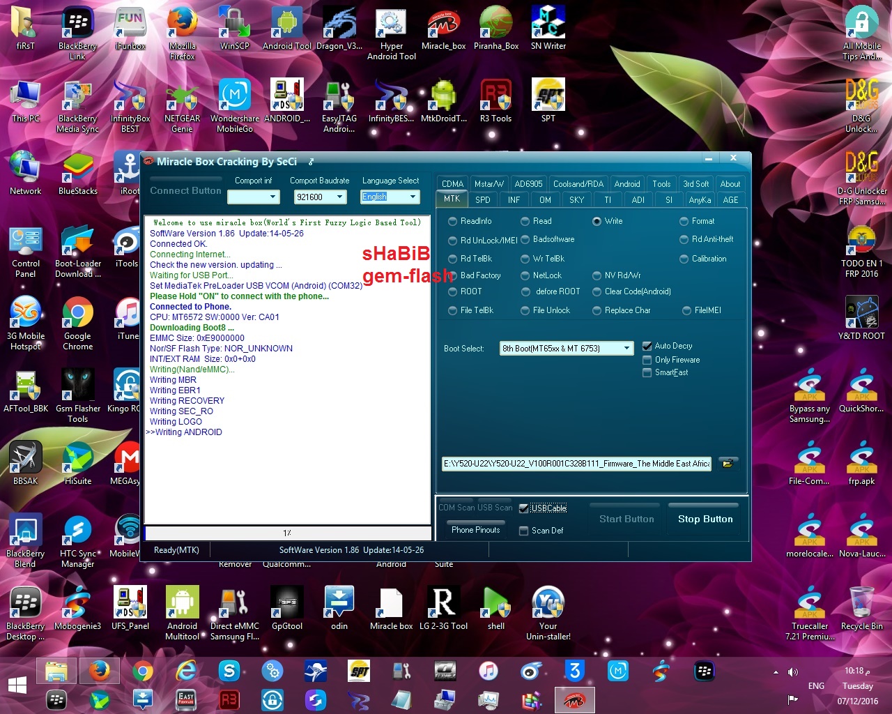Click the Windows Start button
The width and height of the screenshot is (892, 714).
[x=17, y=685]
